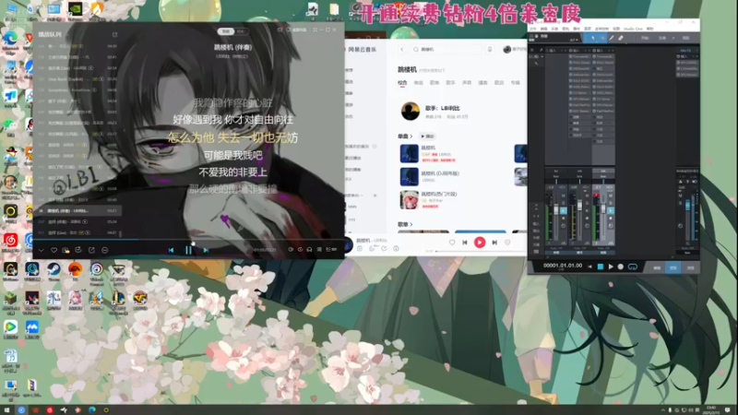Click record button in Studio One transport
This screenshot has height=415, width=738.
pos(620,267)
